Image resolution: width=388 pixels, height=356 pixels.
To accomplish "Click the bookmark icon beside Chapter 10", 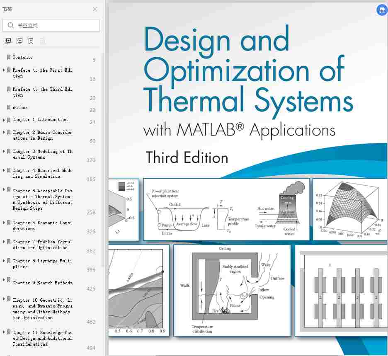I will pyautogui.click(x=9, y=299).
